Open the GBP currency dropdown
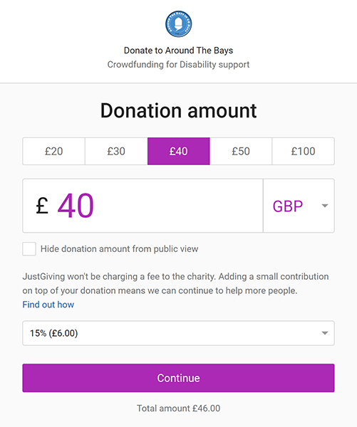 click(x=299, y=206)
